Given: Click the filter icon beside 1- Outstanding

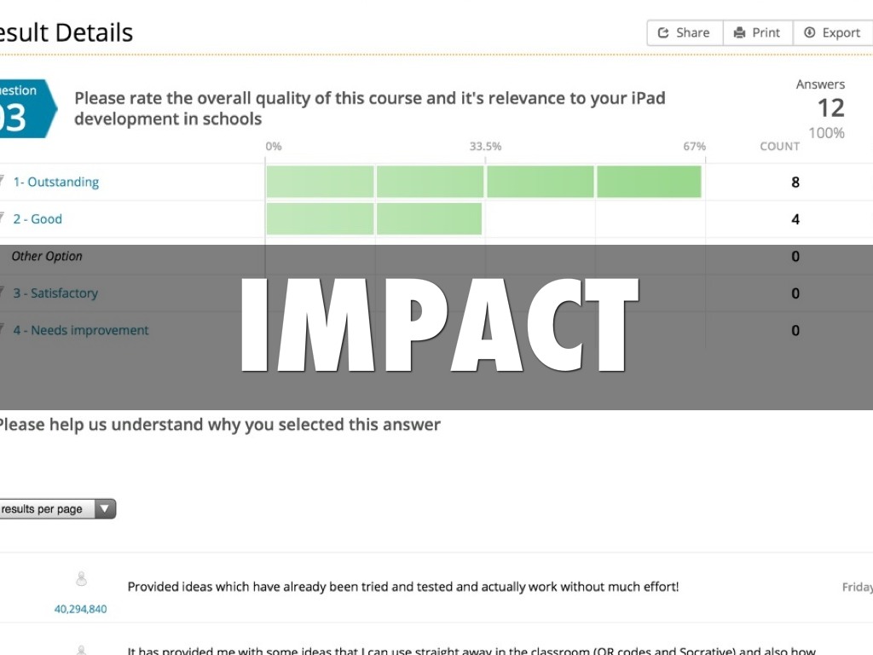Looking at the screenshot, I should click(x=3, y=181).
